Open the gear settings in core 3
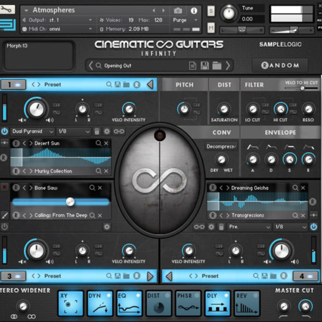Image resolution: width=322 pixels, height=322 pixels. (107, 227)
